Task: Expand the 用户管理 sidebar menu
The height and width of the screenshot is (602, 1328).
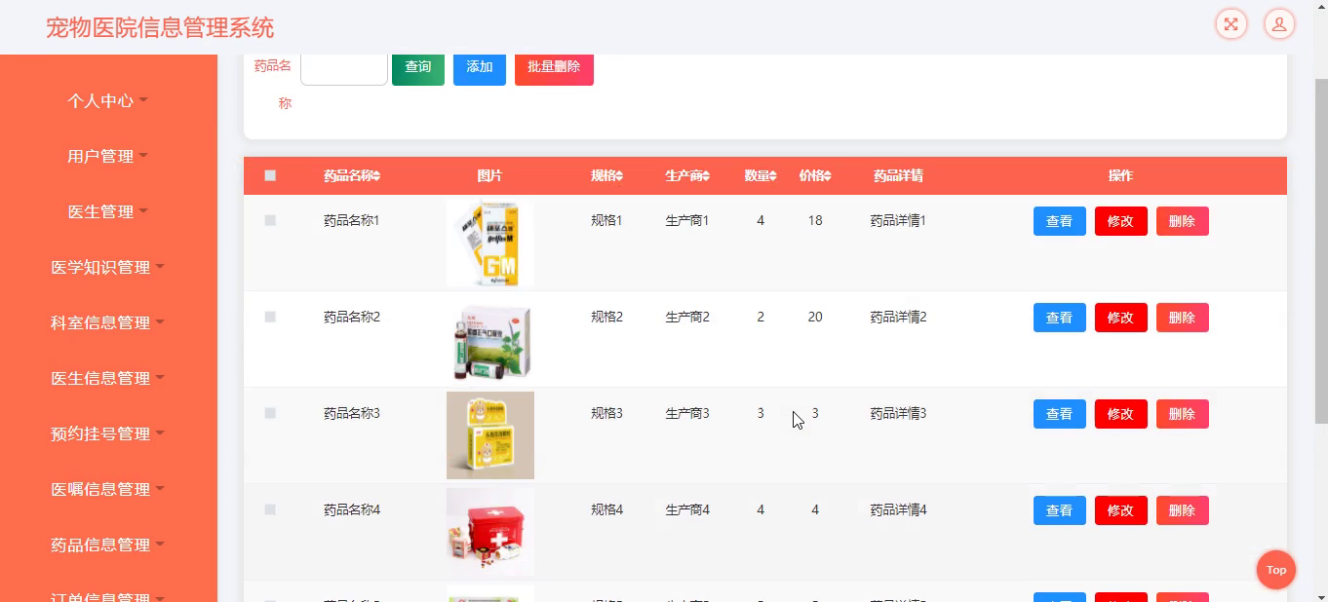Action: point(108,156)
